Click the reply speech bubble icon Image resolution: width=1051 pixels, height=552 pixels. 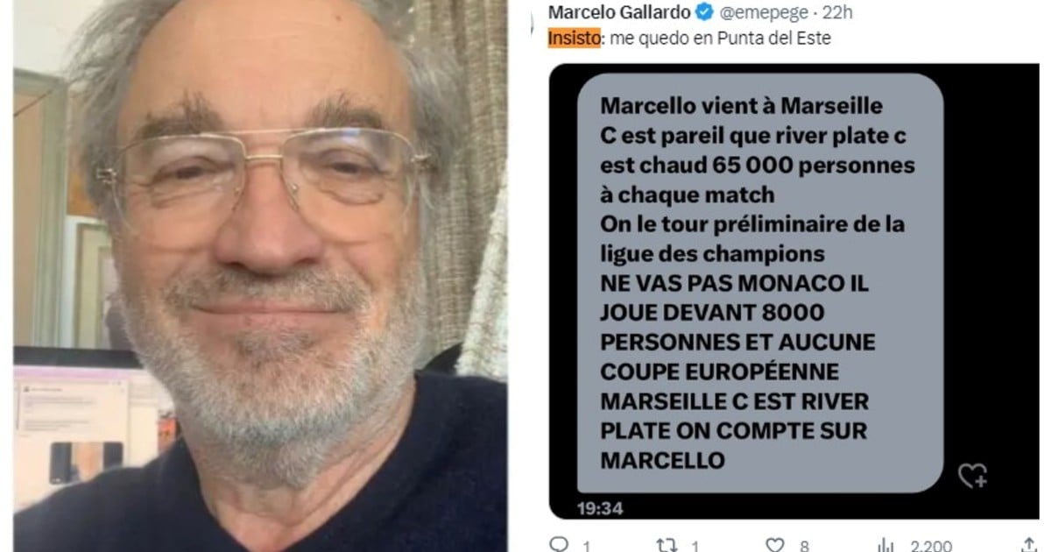558,544
